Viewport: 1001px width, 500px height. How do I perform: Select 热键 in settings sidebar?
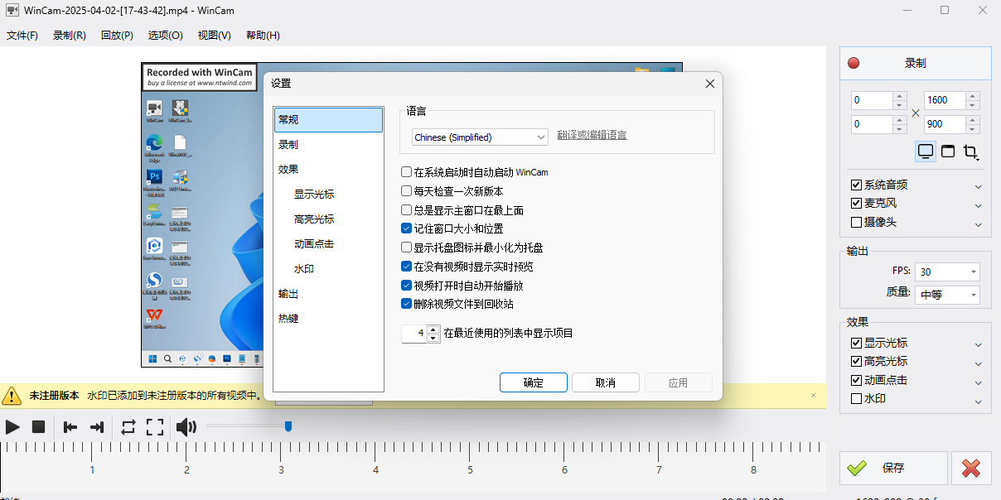click(288, 319)
